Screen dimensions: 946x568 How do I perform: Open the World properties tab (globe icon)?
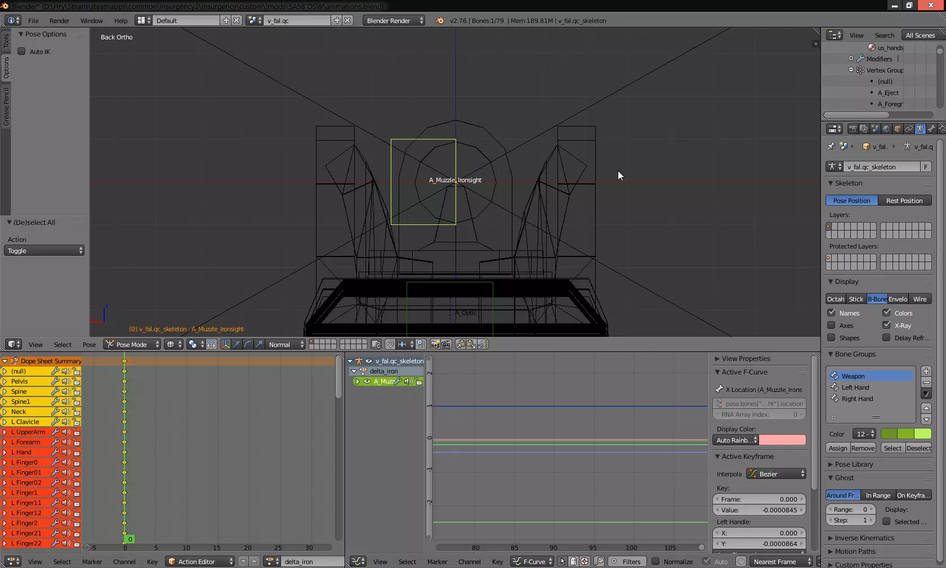pos(886,129)
